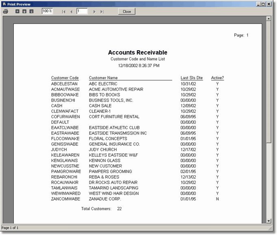Click the Customer Code column header
The image size is (277, 235).
click(x=65, y=78)
